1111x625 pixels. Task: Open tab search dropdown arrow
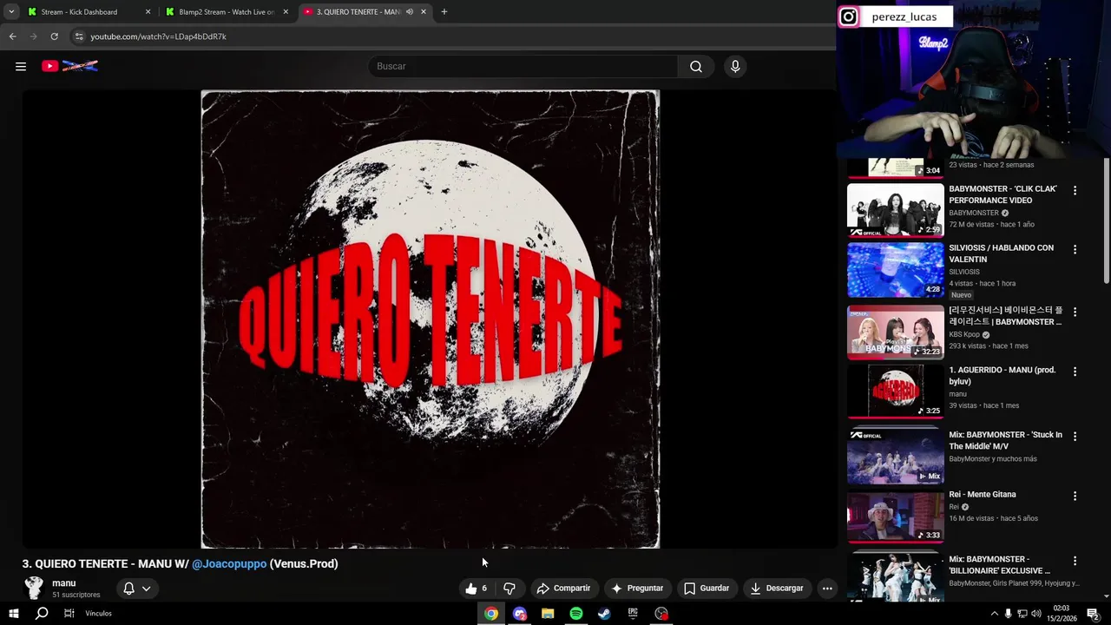(x=11, y=12)
